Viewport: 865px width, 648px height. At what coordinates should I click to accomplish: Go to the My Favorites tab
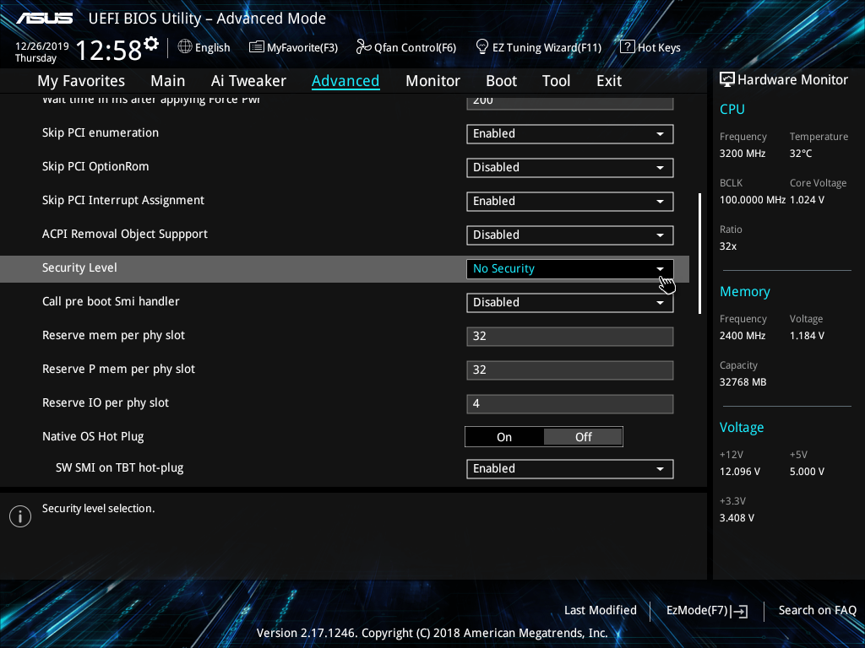[x=81, y=81]
